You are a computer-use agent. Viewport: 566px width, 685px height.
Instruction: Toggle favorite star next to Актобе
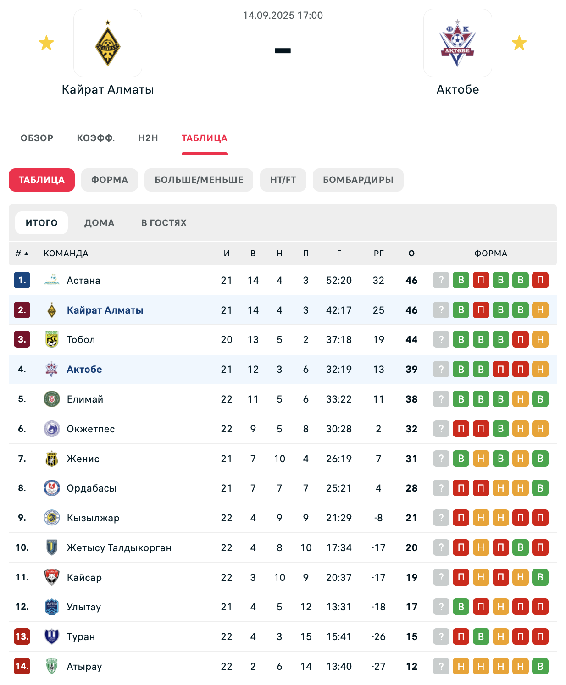[x=519, y=43]
